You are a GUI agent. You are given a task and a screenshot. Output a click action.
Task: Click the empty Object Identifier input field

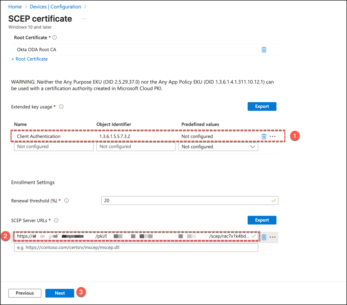click(136, 147)
